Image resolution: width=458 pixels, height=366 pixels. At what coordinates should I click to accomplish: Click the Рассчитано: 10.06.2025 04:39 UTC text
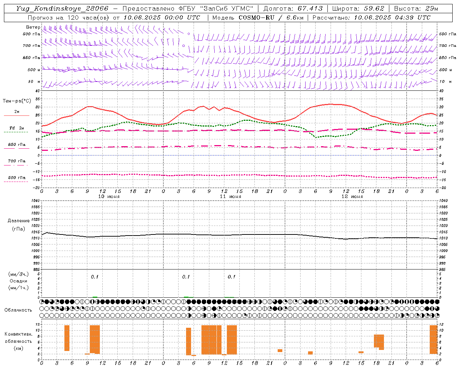371,18
